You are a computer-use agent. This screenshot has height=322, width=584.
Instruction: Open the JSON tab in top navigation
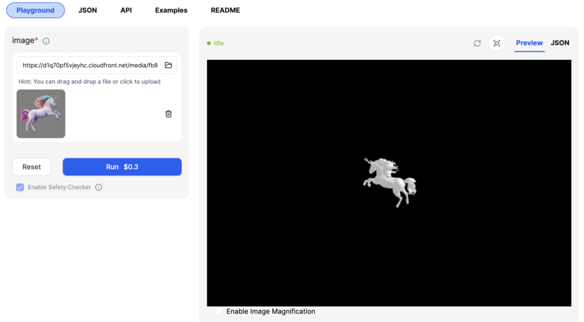(x=87, y=10)
